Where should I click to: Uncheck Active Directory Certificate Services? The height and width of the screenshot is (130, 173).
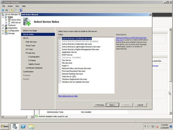60,38
